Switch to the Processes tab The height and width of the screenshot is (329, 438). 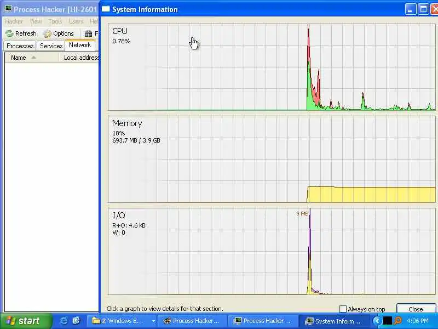click(20, 46)
